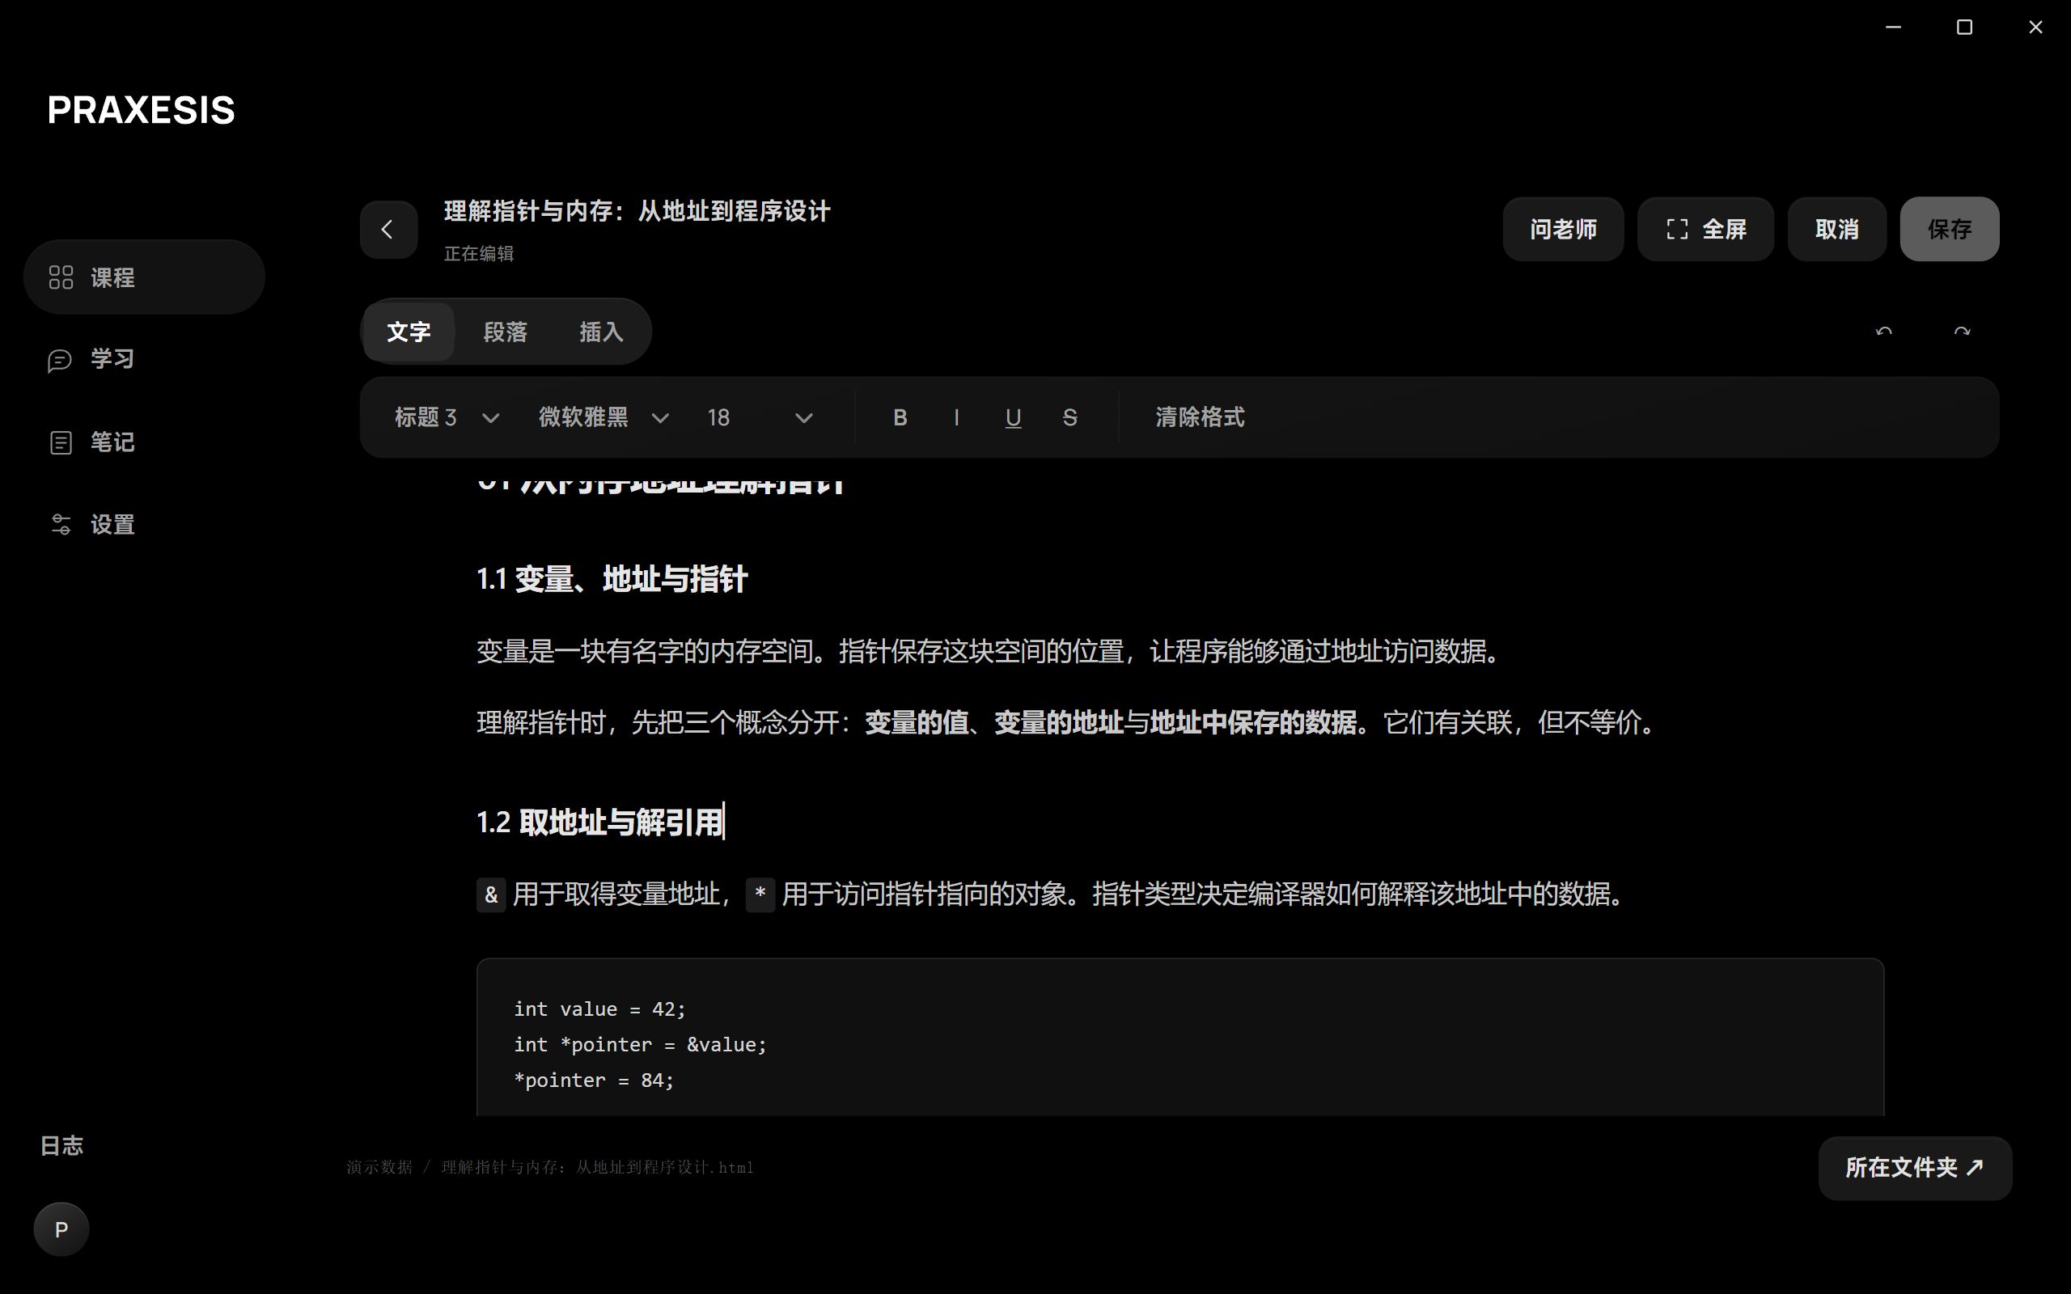Viewport: 2071px width, 1294px height.
Task: Open the 微软雅黑 font dropdown
Action: (604, 417)
